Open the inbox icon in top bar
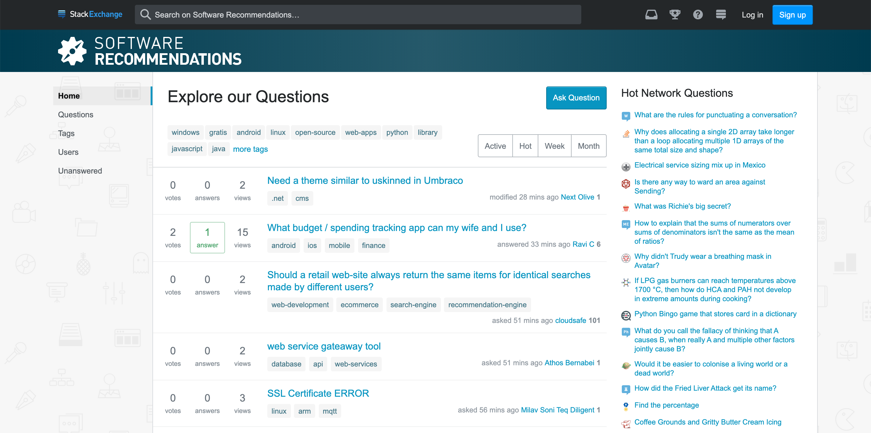This screenshot has height=433, width=871. [x=651, y=15]
